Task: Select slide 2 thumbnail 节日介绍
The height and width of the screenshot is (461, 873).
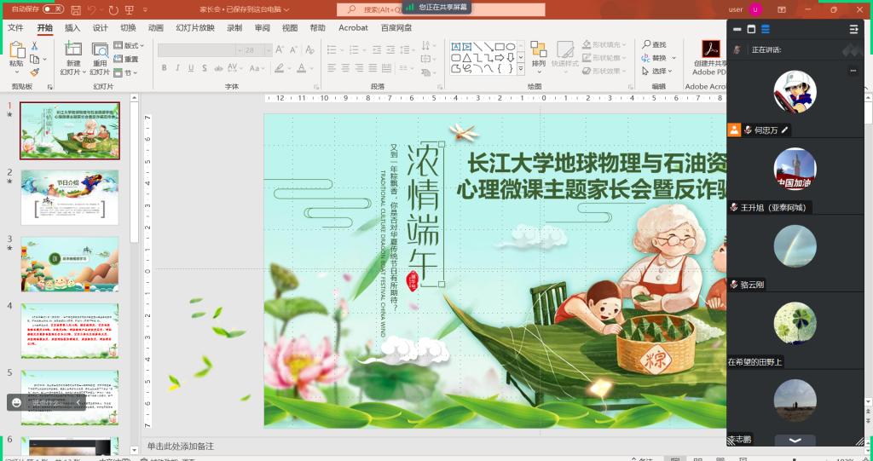Action: 70,198
